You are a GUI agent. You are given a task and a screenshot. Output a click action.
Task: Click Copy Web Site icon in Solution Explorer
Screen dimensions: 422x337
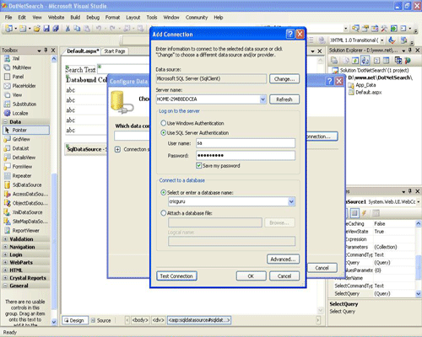click(x=398, y=61)
